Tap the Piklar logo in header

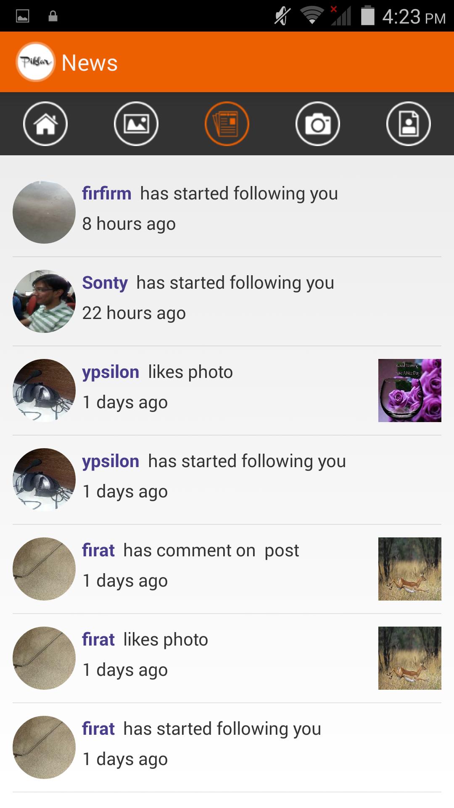pos(36,62)
